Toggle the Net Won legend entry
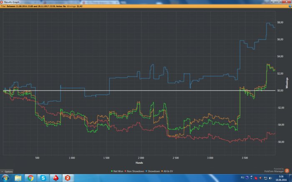This screenshot has height=182, width=292. tap(117, 171)
